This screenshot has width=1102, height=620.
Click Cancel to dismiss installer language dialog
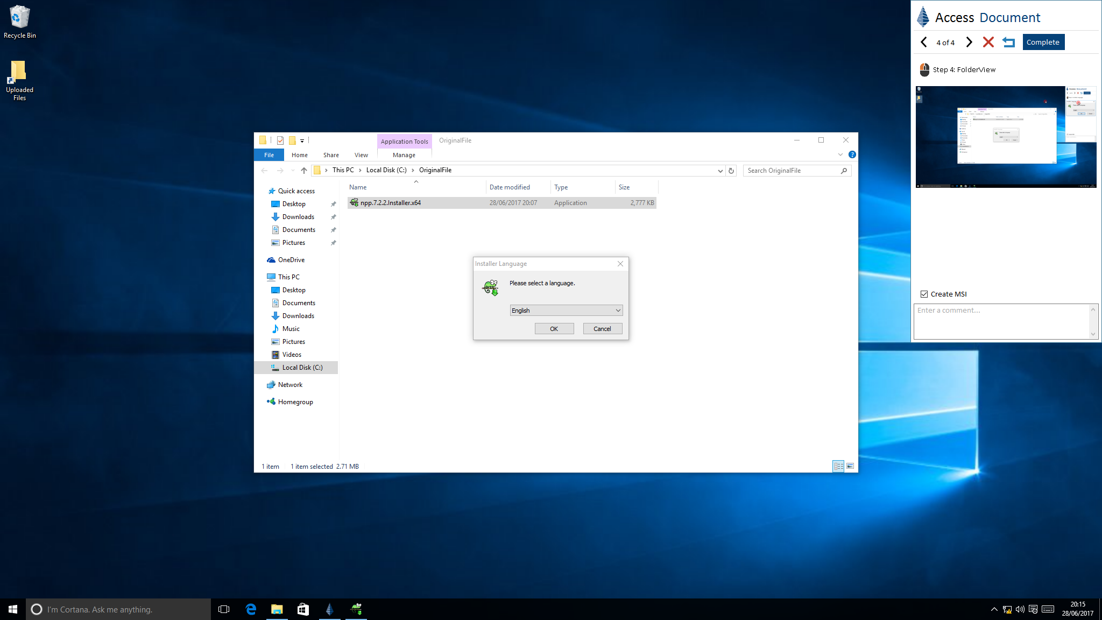[x=602, y=328]
